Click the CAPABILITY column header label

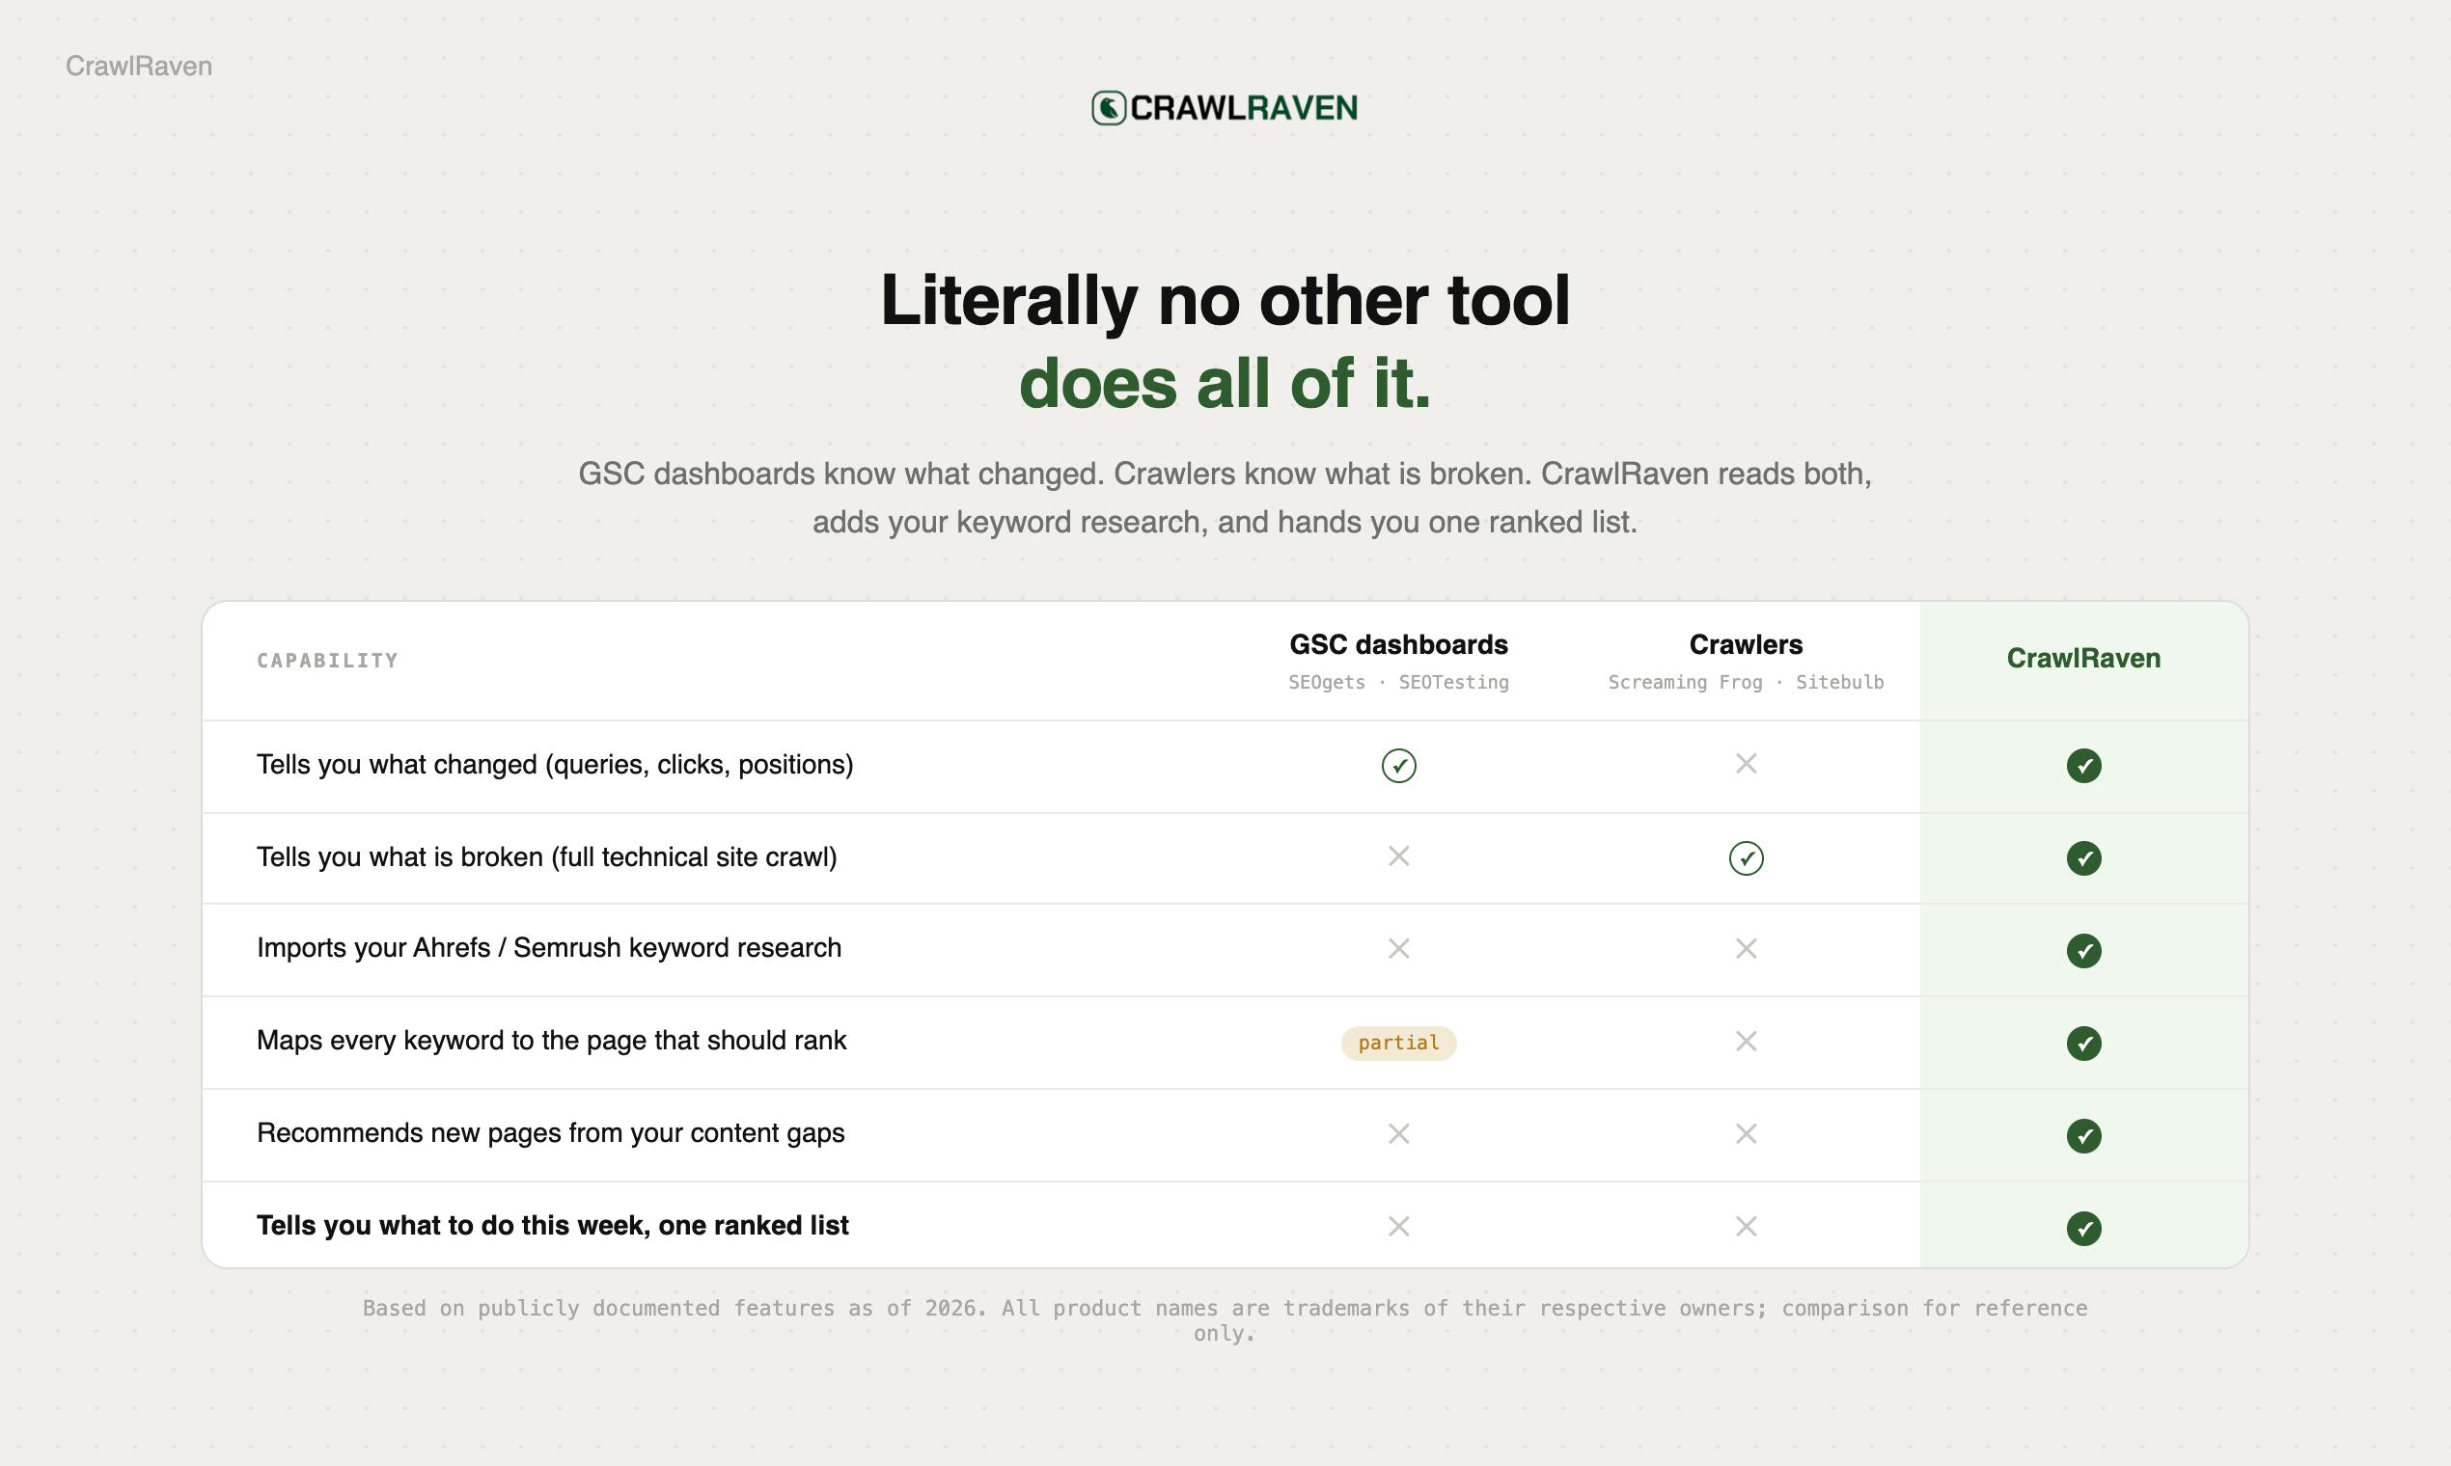click(x=327, y=661)
